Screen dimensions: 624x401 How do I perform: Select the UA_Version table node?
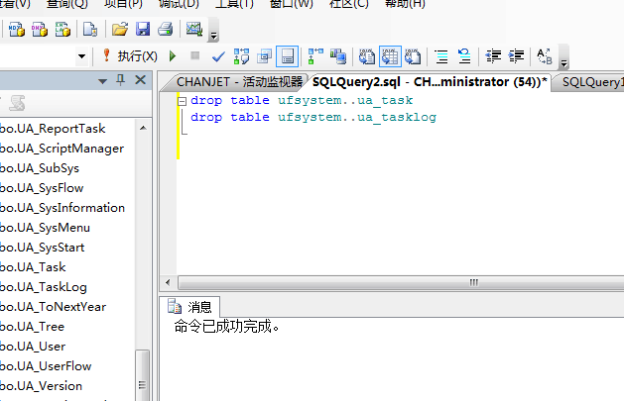click(x=41, y=386)
